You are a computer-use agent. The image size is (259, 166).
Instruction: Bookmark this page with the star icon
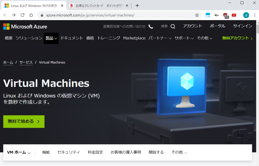197,15
